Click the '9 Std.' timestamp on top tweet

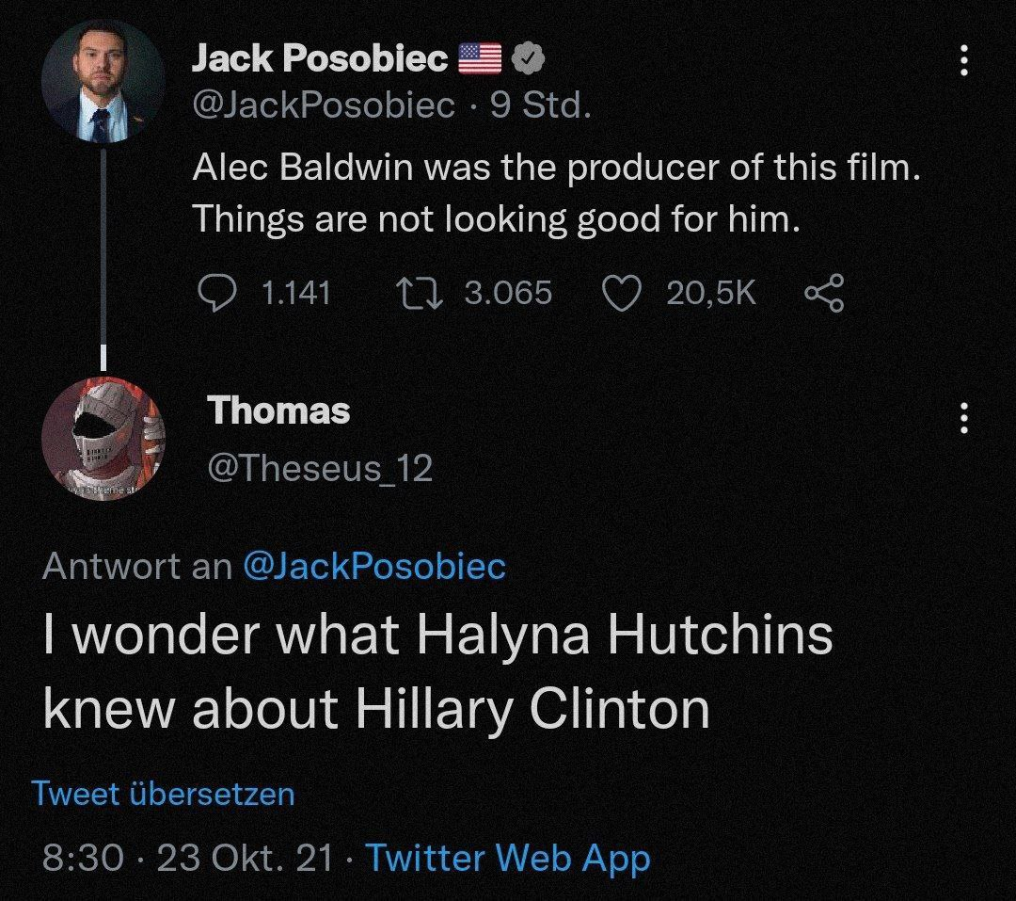click(541, 106)
